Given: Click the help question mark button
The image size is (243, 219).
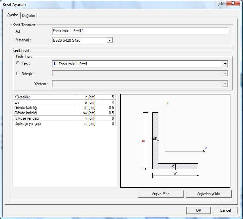Looking at the screenshot, I should (222, 3).
